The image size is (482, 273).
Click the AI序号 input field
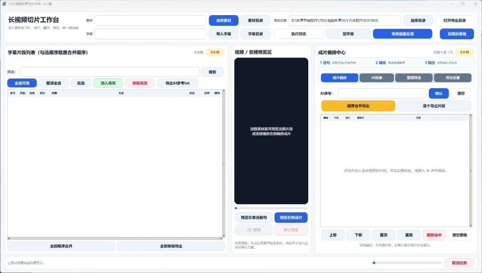click(382, 93)
